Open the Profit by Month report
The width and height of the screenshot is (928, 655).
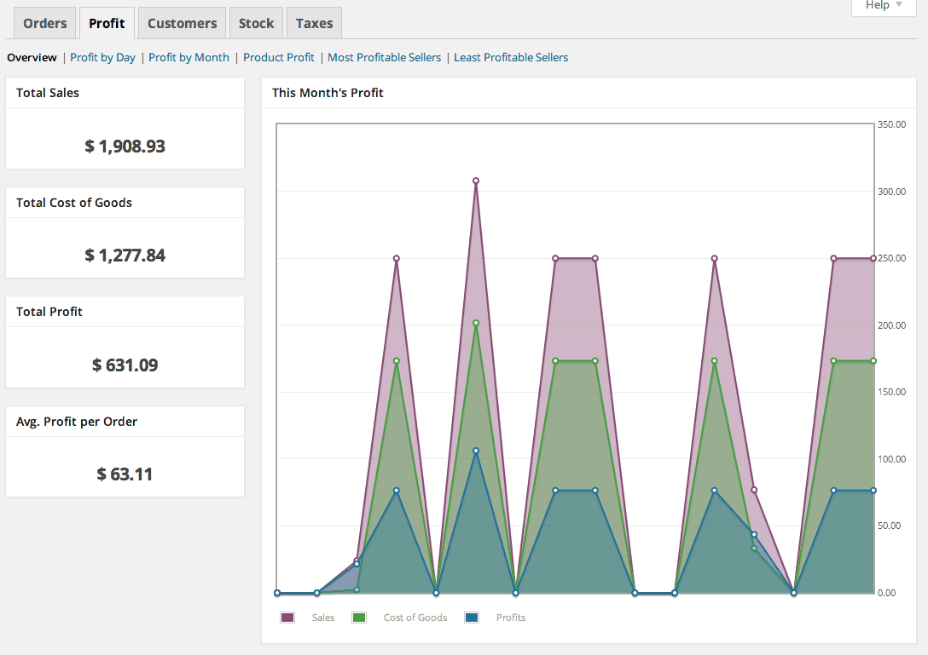click(188, 57)
